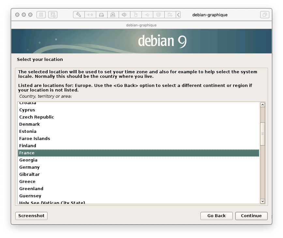Screen dimensions: 283x238
Task: Click the camera webcam toolbar icon
Action: coord(113,15)
